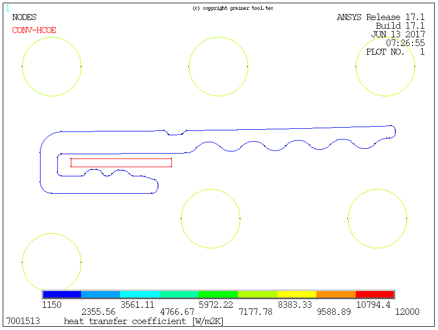Image resolution: width=438 pixels, height=330 pixels.
Task: Click the legend value 1150
Action: pyautogui.click(x=52, y=305)
